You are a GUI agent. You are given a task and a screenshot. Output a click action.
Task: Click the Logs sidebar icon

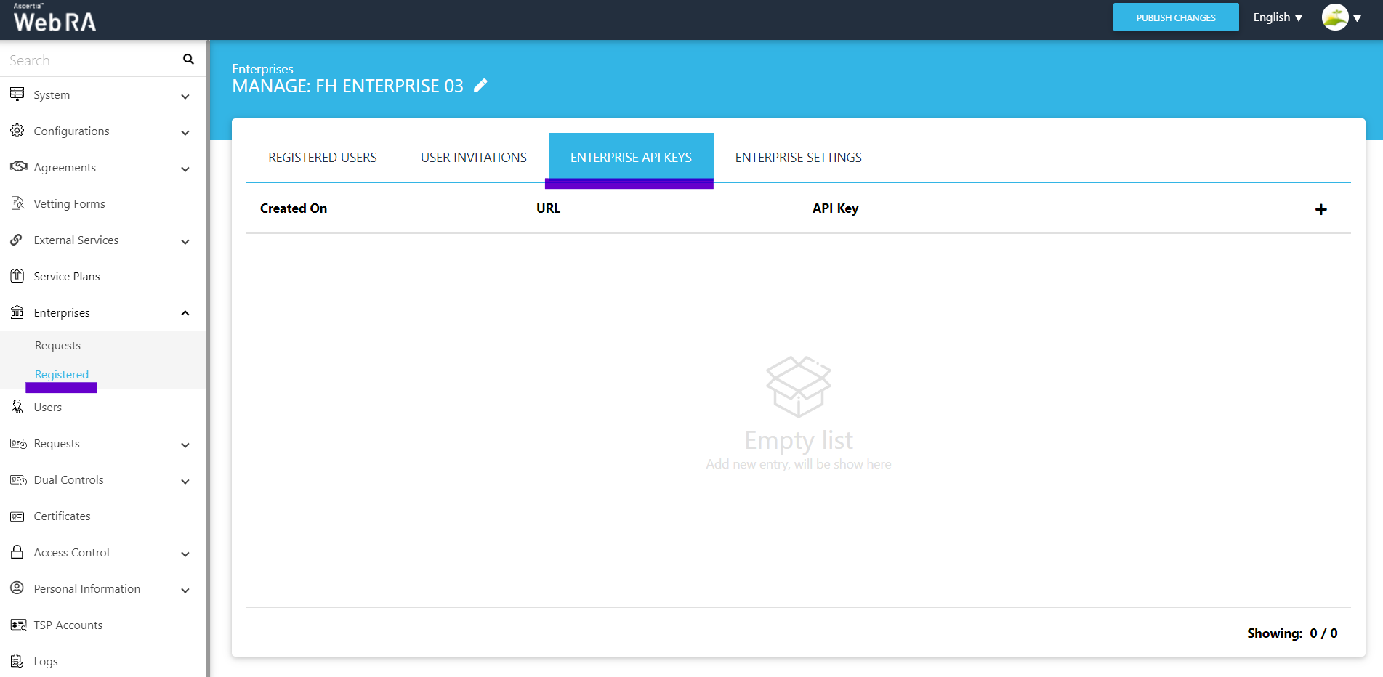(17, 661)
